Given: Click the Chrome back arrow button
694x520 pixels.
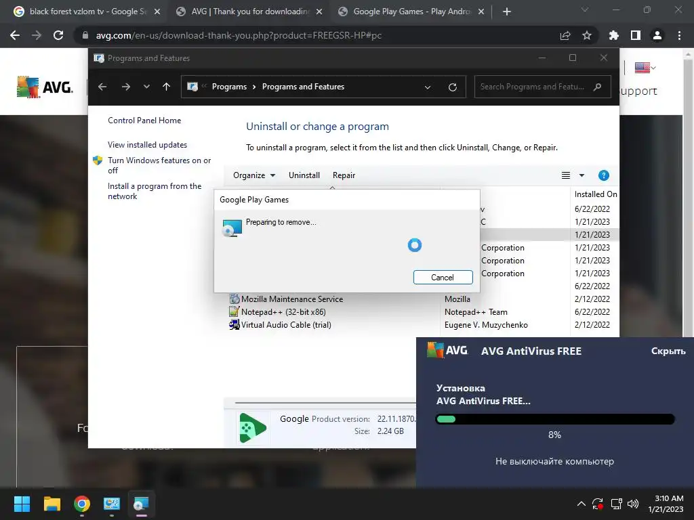Looking at the screenshot, I should point(15,35).
